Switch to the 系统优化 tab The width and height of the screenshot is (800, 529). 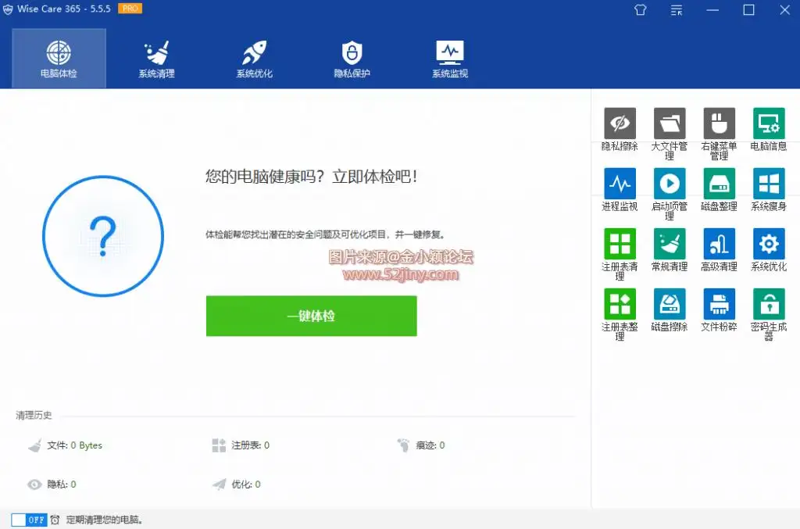click(255, 59)
